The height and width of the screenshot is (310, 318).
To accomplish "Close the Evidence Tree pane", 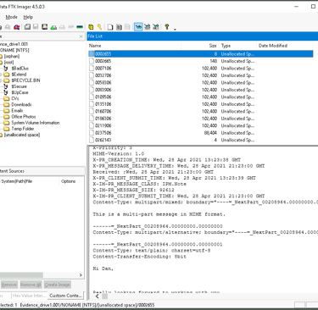I will point(81,36).
